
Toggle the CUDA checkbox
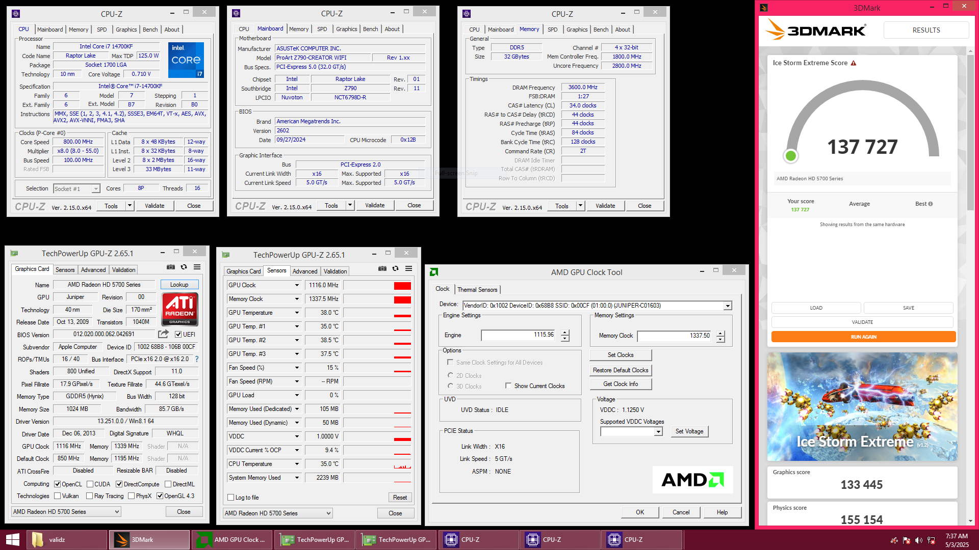coord(90,484)
